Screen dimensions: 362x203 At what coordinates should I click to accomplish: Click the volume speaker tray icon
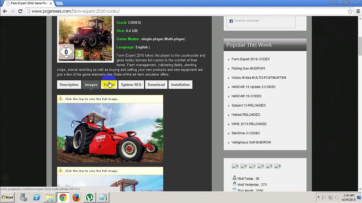pos(337,197)
